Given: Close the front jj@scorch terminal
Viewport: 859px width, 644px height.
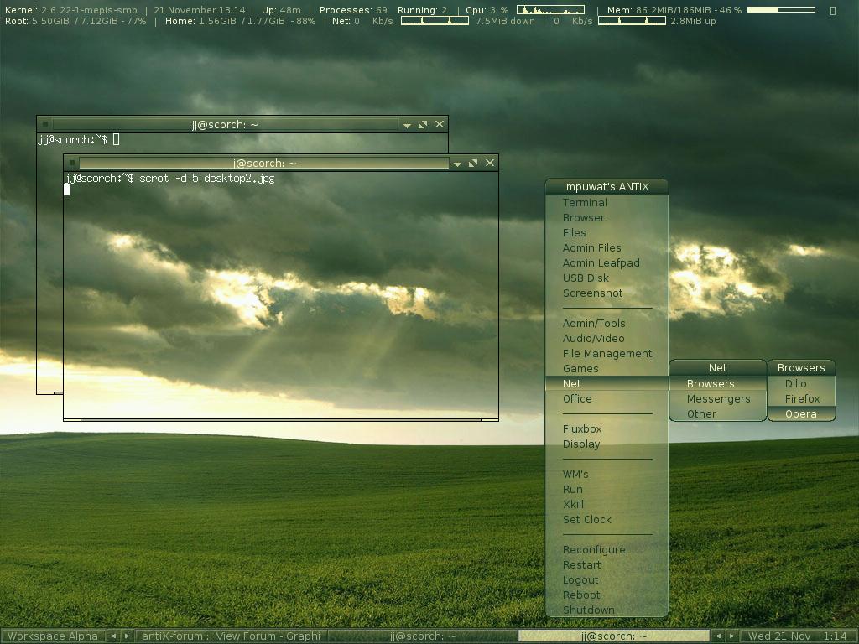Looking at the screenshot, I should tap(490, 163).
